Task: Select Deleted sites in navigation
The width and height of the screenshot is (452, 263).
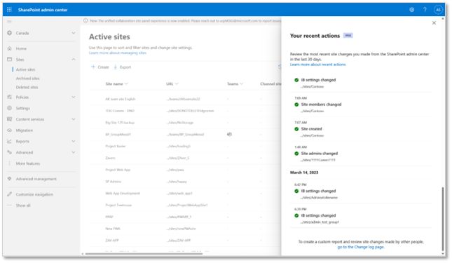Action: [x=27, y=87]
